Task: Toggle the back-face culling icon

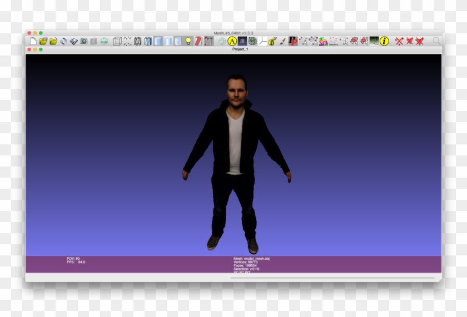Action: (x=208, y=41)
